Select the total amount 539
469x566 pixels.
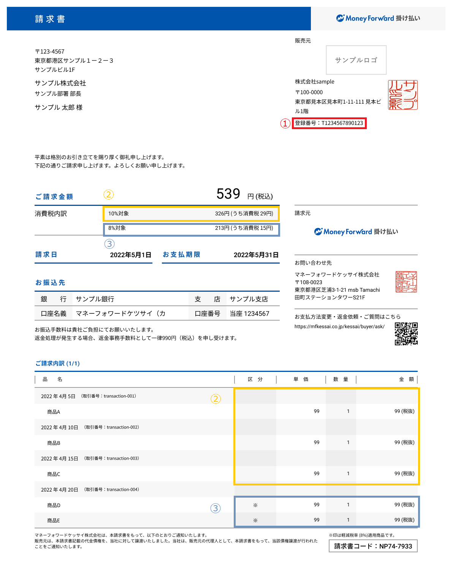[228, 194]
